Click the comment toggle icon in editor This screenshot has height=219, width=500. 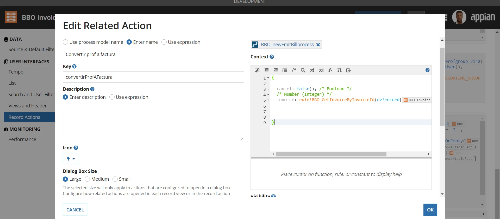(294, 70)
